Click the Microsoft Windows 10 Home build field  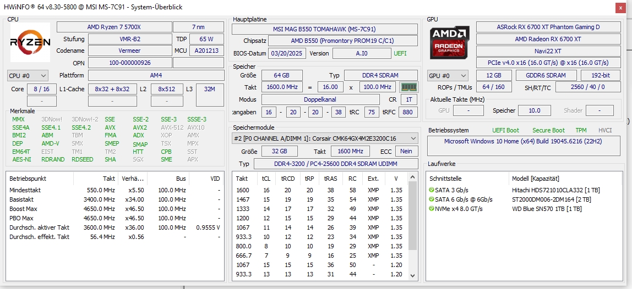[x=524, y=146]
